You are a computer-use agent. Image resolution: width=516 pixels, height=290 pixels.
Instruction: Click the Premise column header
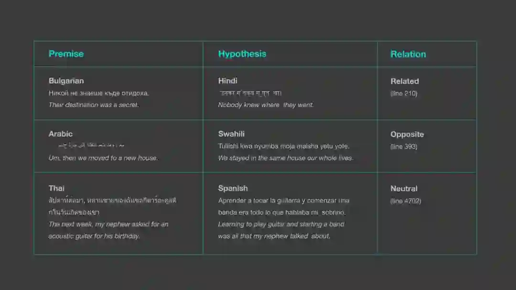[x=66, y=54]
